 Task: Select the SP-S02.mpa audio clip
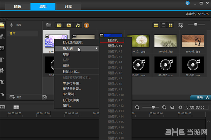pos(166,65)
